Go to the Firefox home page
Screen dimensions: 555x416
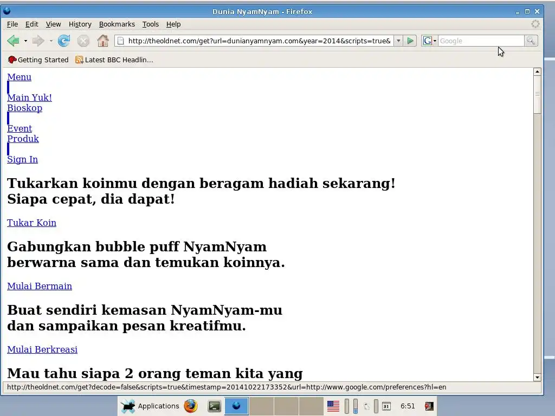(103, 41)
